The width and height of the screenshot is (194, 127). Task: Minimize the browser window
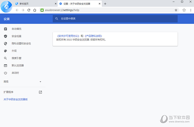pyautogui.click(x=174, y=2)
